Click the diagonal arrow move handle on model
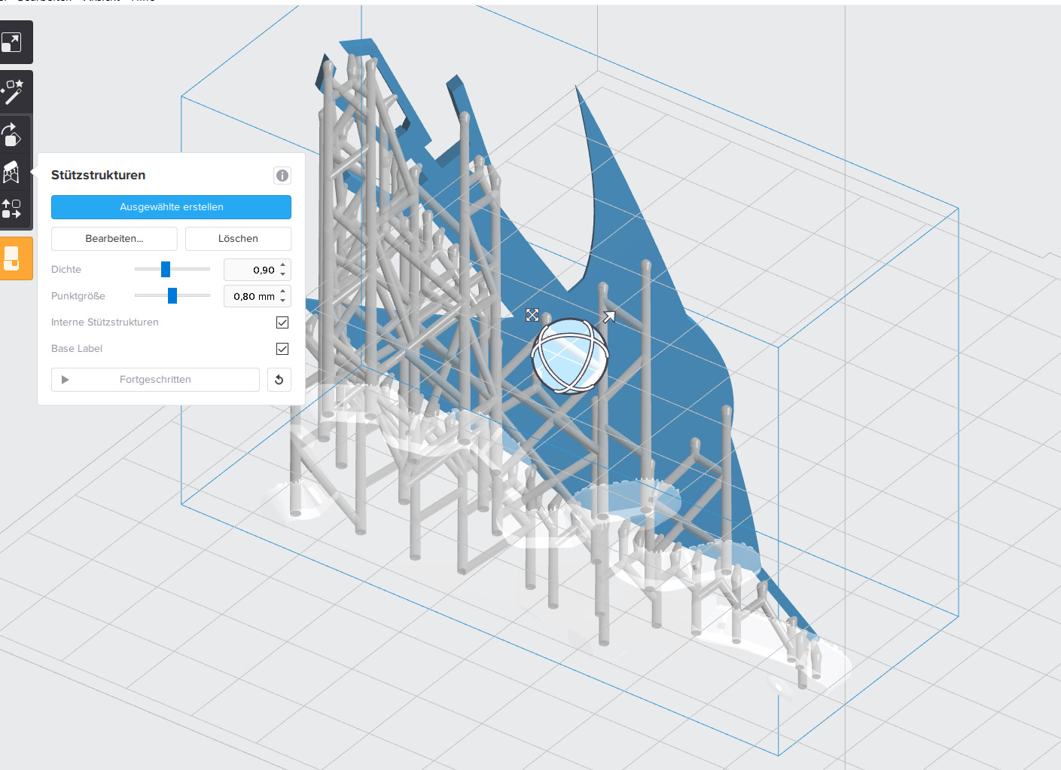Viewport: 1061px width, 770px height. 609,316
